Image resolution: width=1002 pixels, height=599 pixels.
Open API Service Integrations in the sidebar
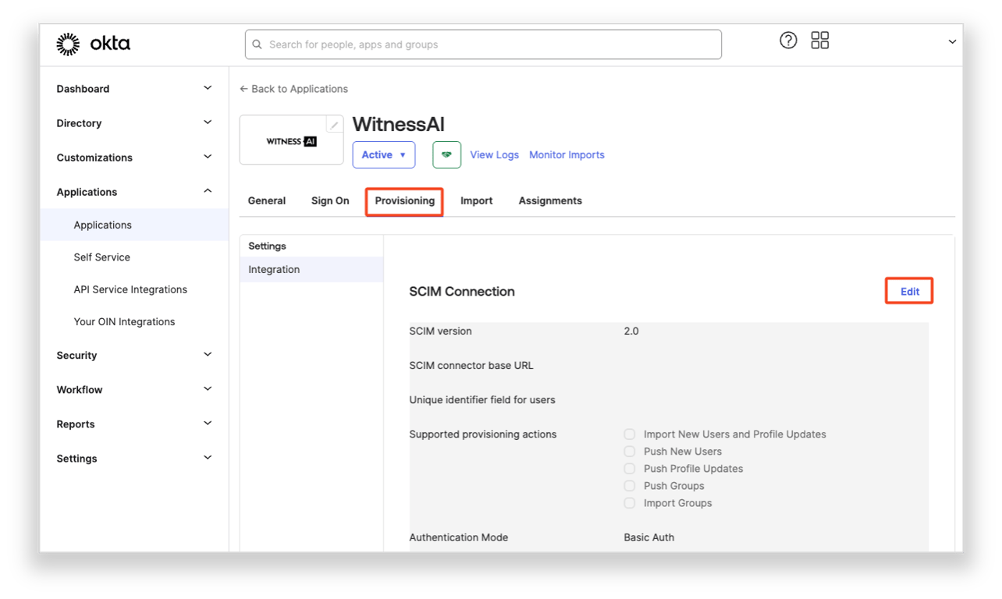(x=130, y=289)
